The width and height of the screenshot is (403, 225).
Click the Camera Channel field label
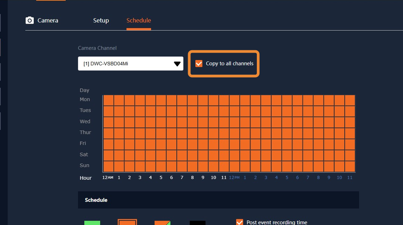(97, 48)
